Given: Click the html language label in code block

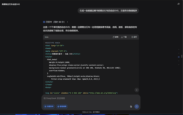Looking at the screenshot, I should [x=47, y=37].
